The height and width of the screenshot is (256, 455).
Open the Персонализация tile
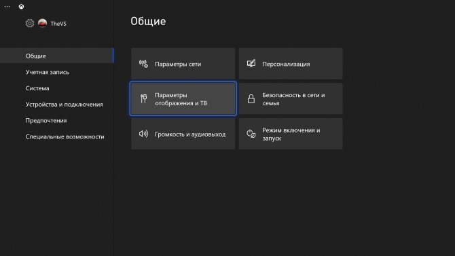coord(291,64)
